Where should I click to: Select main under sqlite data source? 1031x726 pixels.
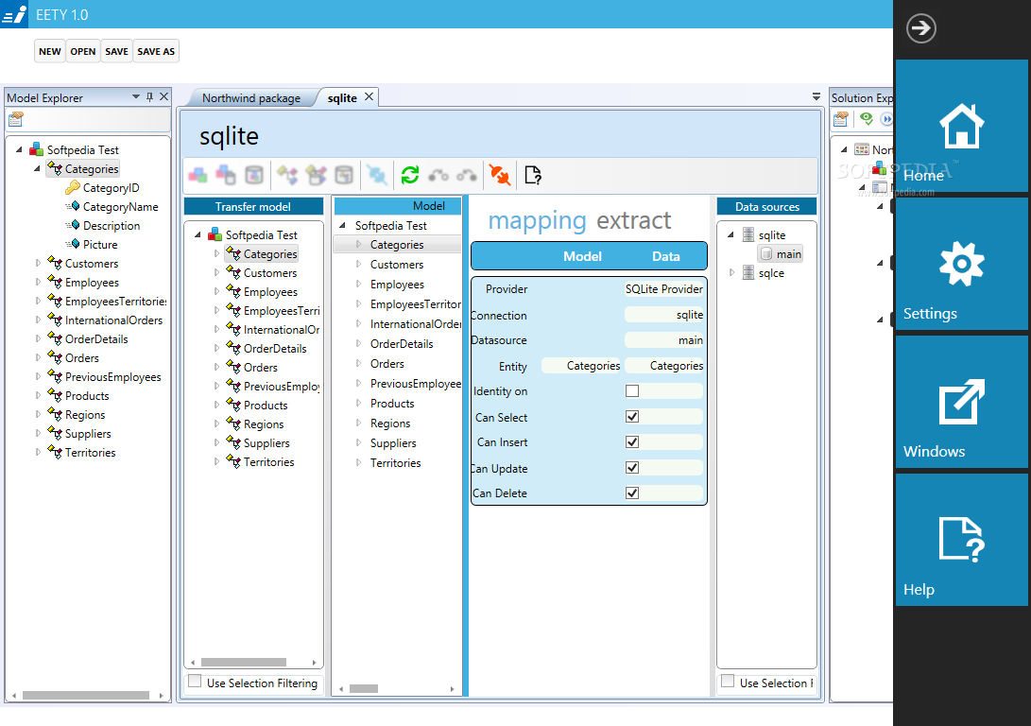(781, 254)
